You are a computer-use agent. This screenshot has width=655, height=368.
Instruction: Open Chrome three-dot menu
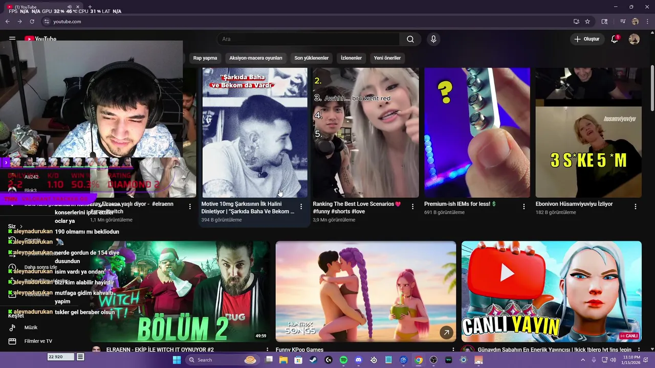click(x=647, y=21)
